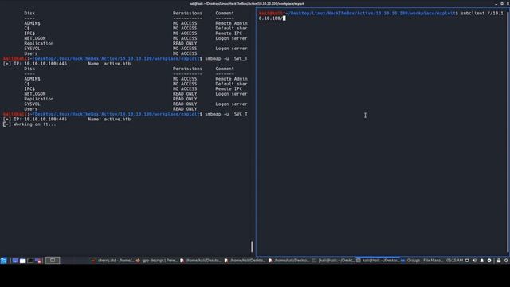This screenshot has height=287, width=510.
Task: Click NO ACCESS beside NETLOGON share
Action: click(185, 38)
